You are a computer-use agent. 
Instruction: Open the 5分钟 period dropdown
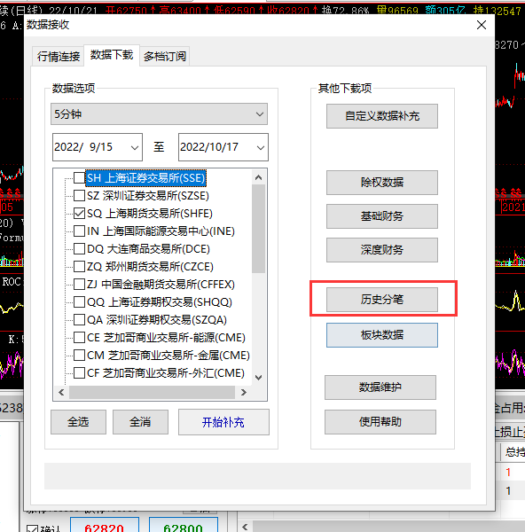point(159,114)
